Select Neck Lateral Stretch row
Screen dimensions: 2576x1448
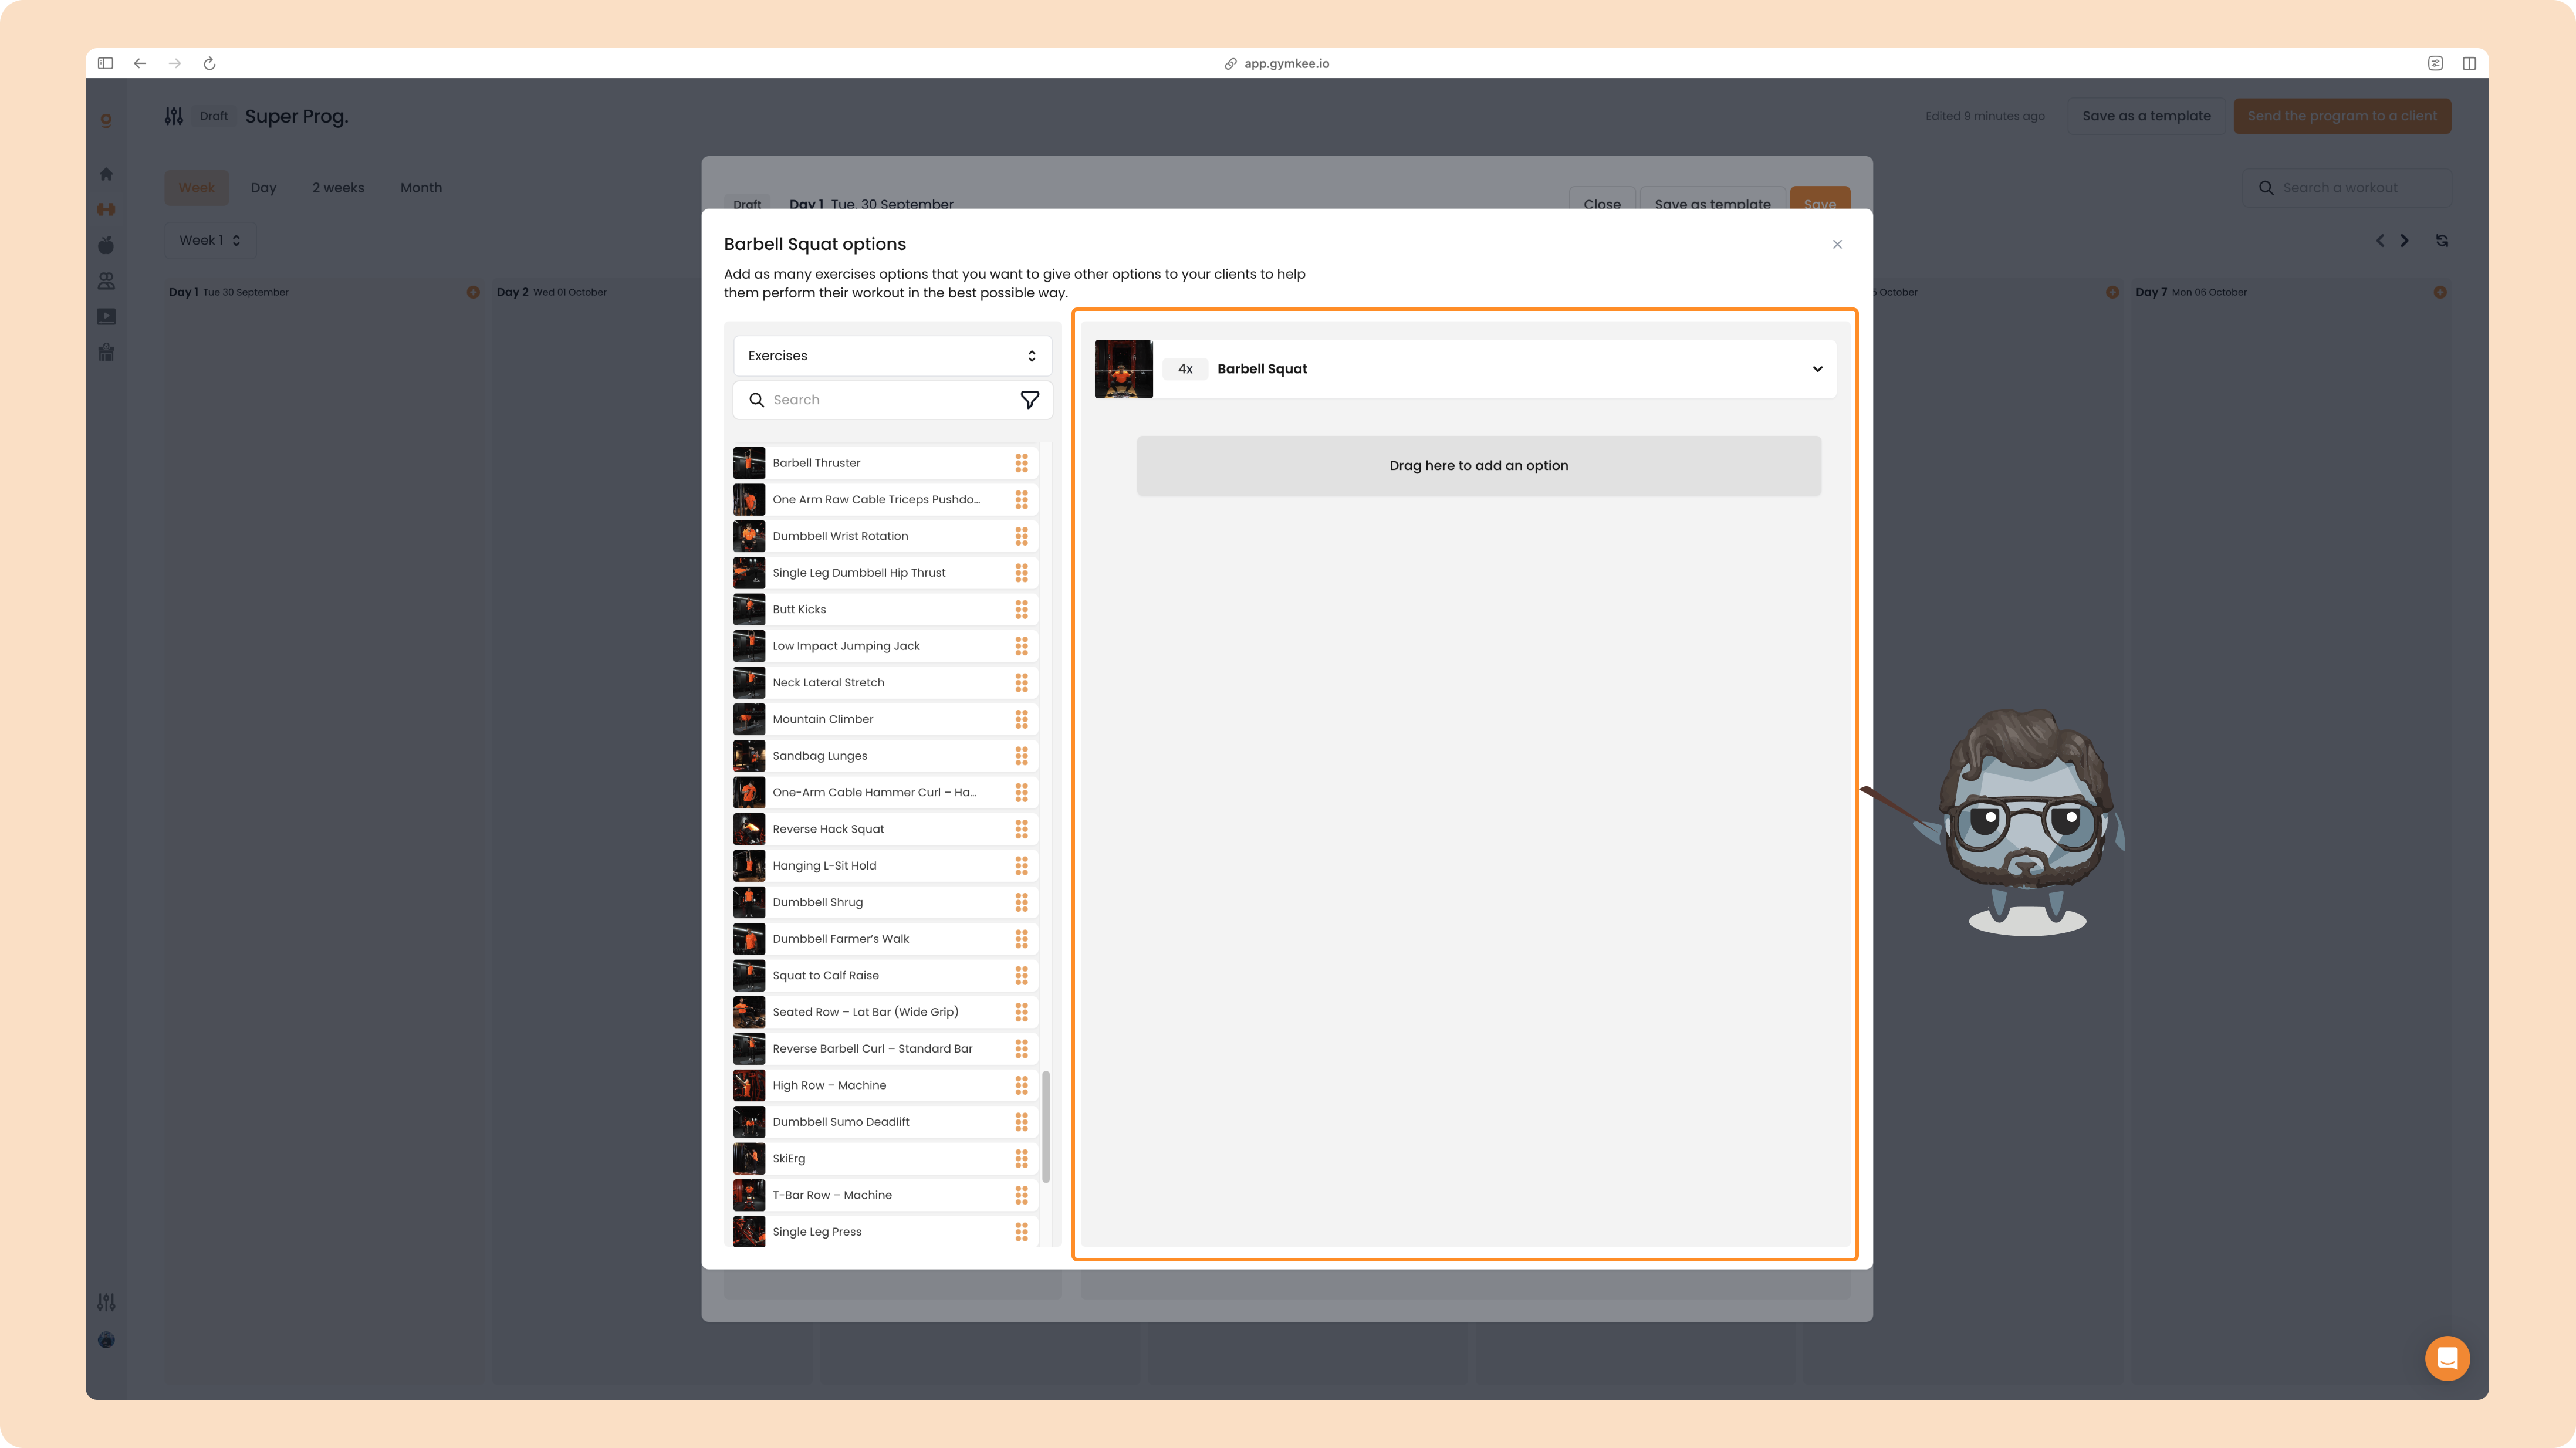885,683
